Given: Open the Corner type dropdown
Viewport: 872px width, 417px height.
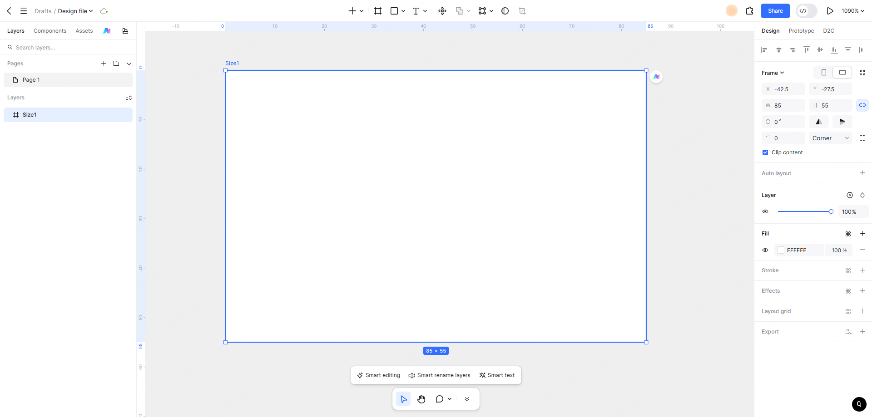Looking at the screenshot, I should (x=831, y=138).
